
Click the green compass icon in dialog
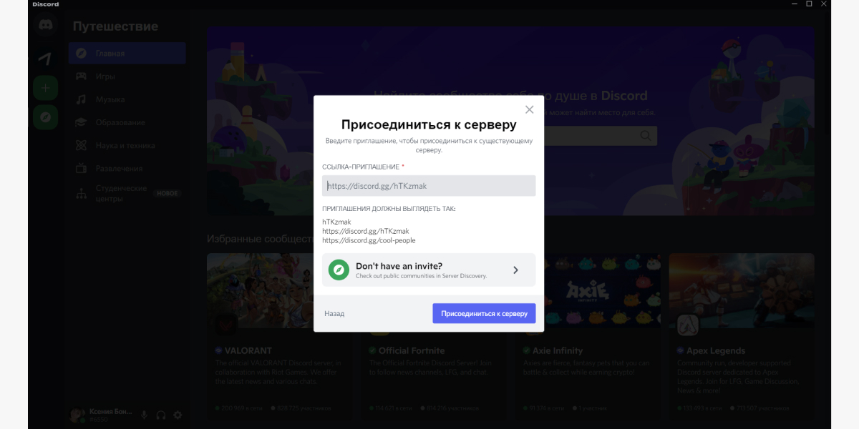[x=339, y=270]
